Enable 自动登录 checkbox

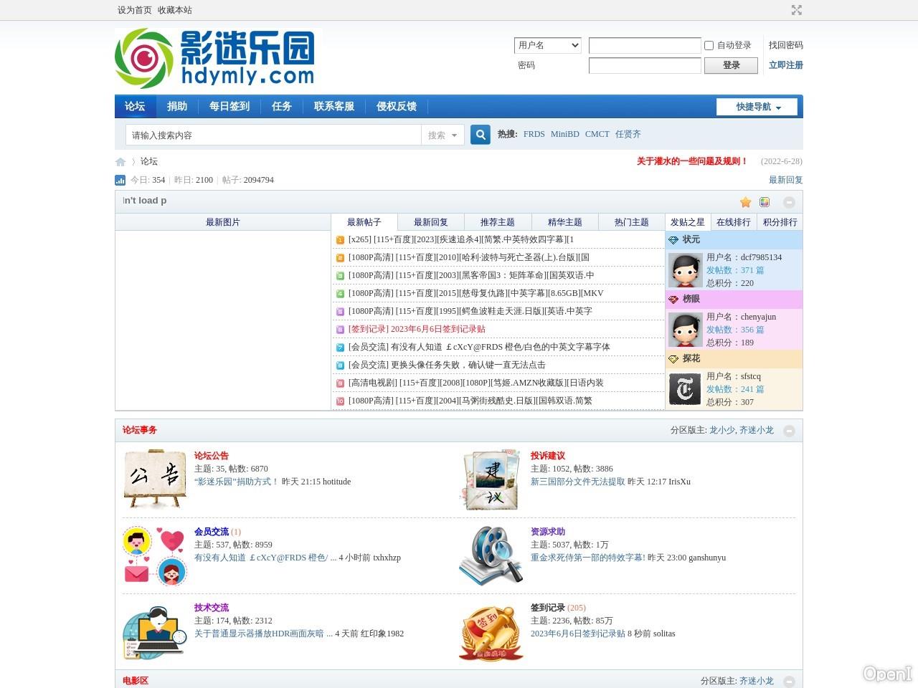(709, 45)
